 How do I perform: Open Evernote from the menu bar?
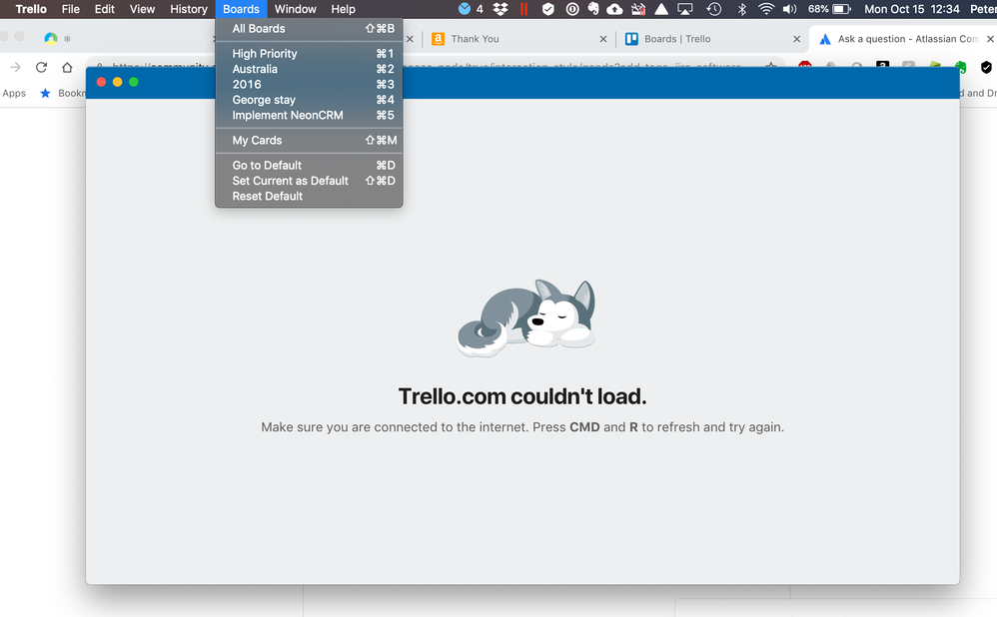[x=593, y=9]
